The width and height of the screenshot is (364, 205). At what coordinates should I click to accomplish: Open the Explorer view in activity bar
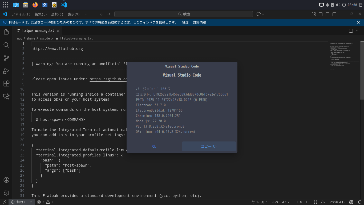tap(6, 32)
